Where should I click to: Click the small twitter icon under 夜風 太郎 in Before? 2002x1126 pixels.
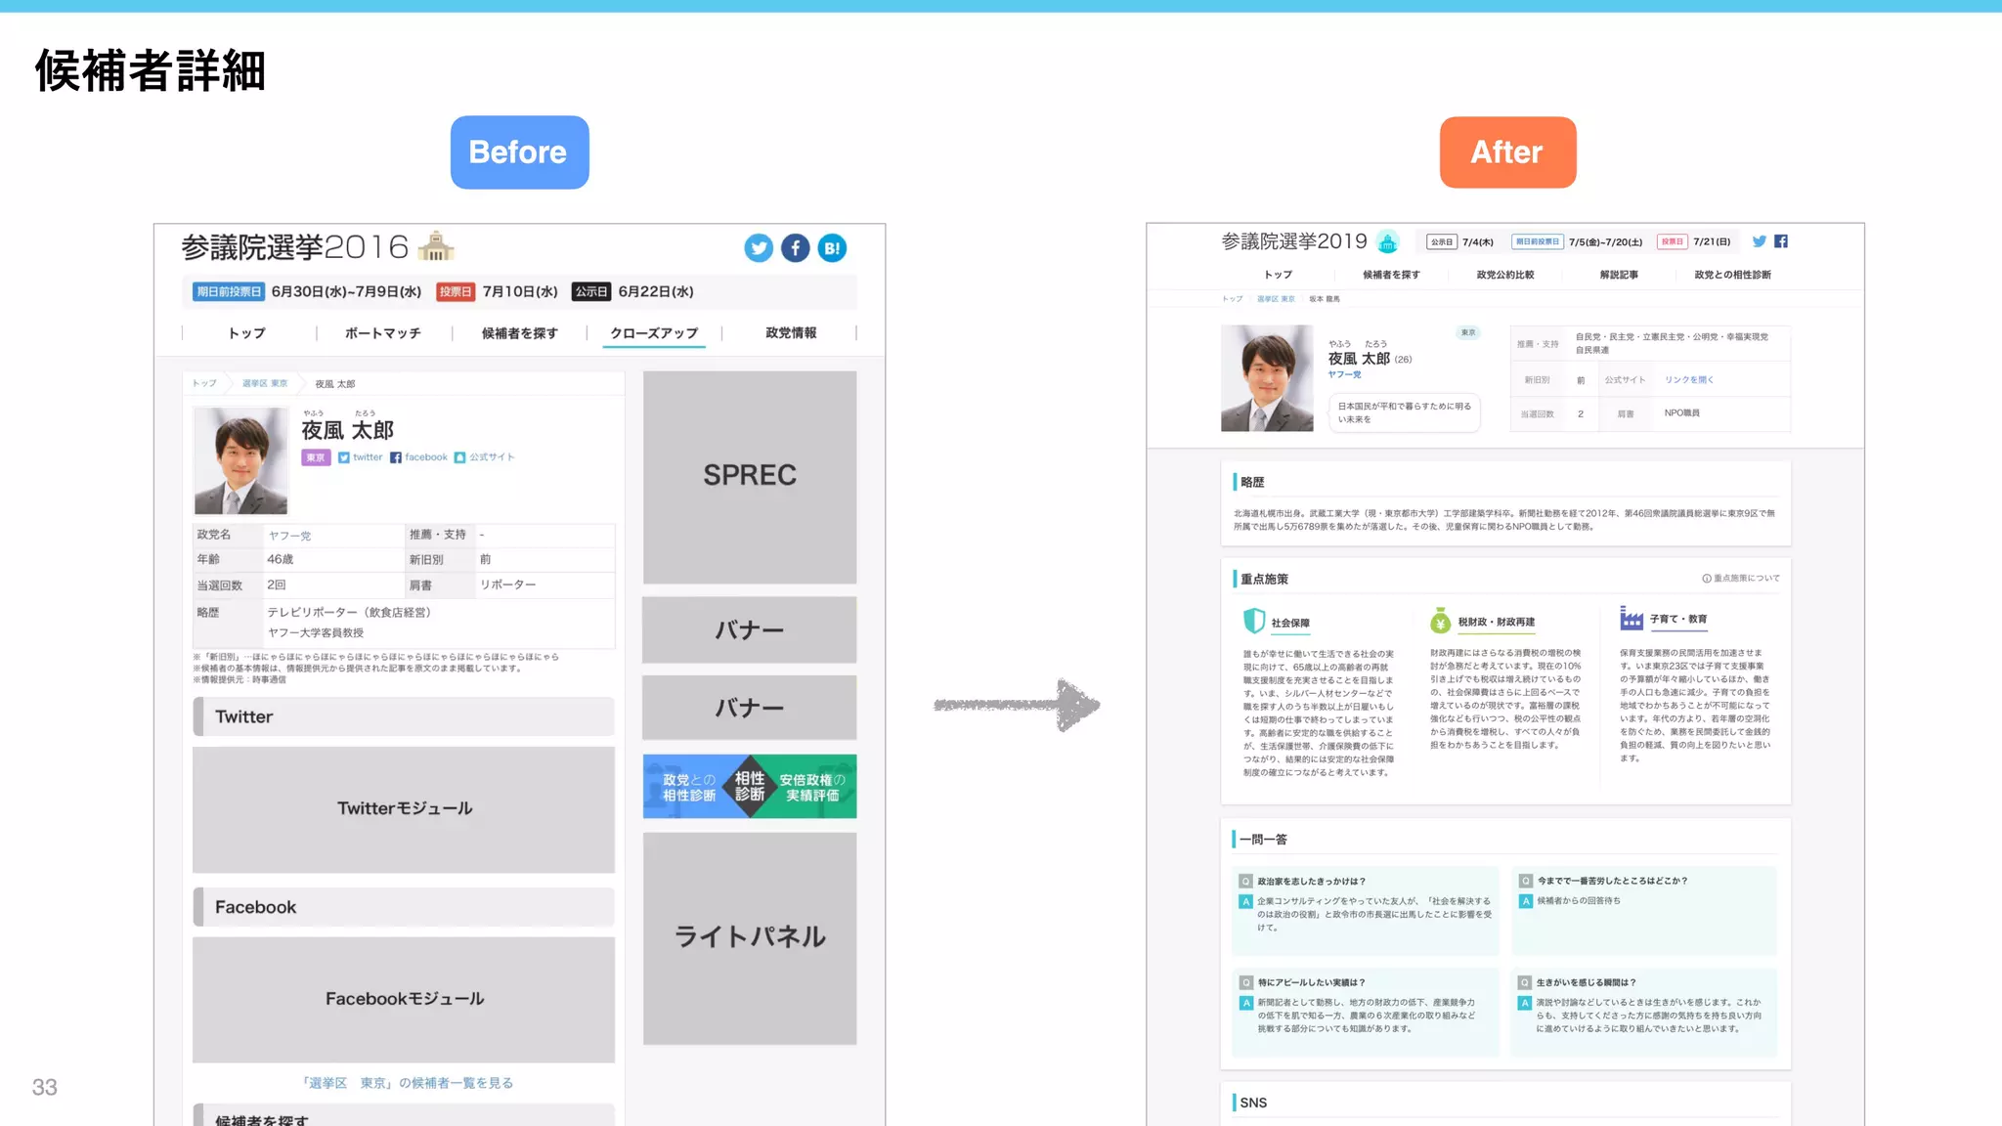pyautogui.click(x=344, y=457)
